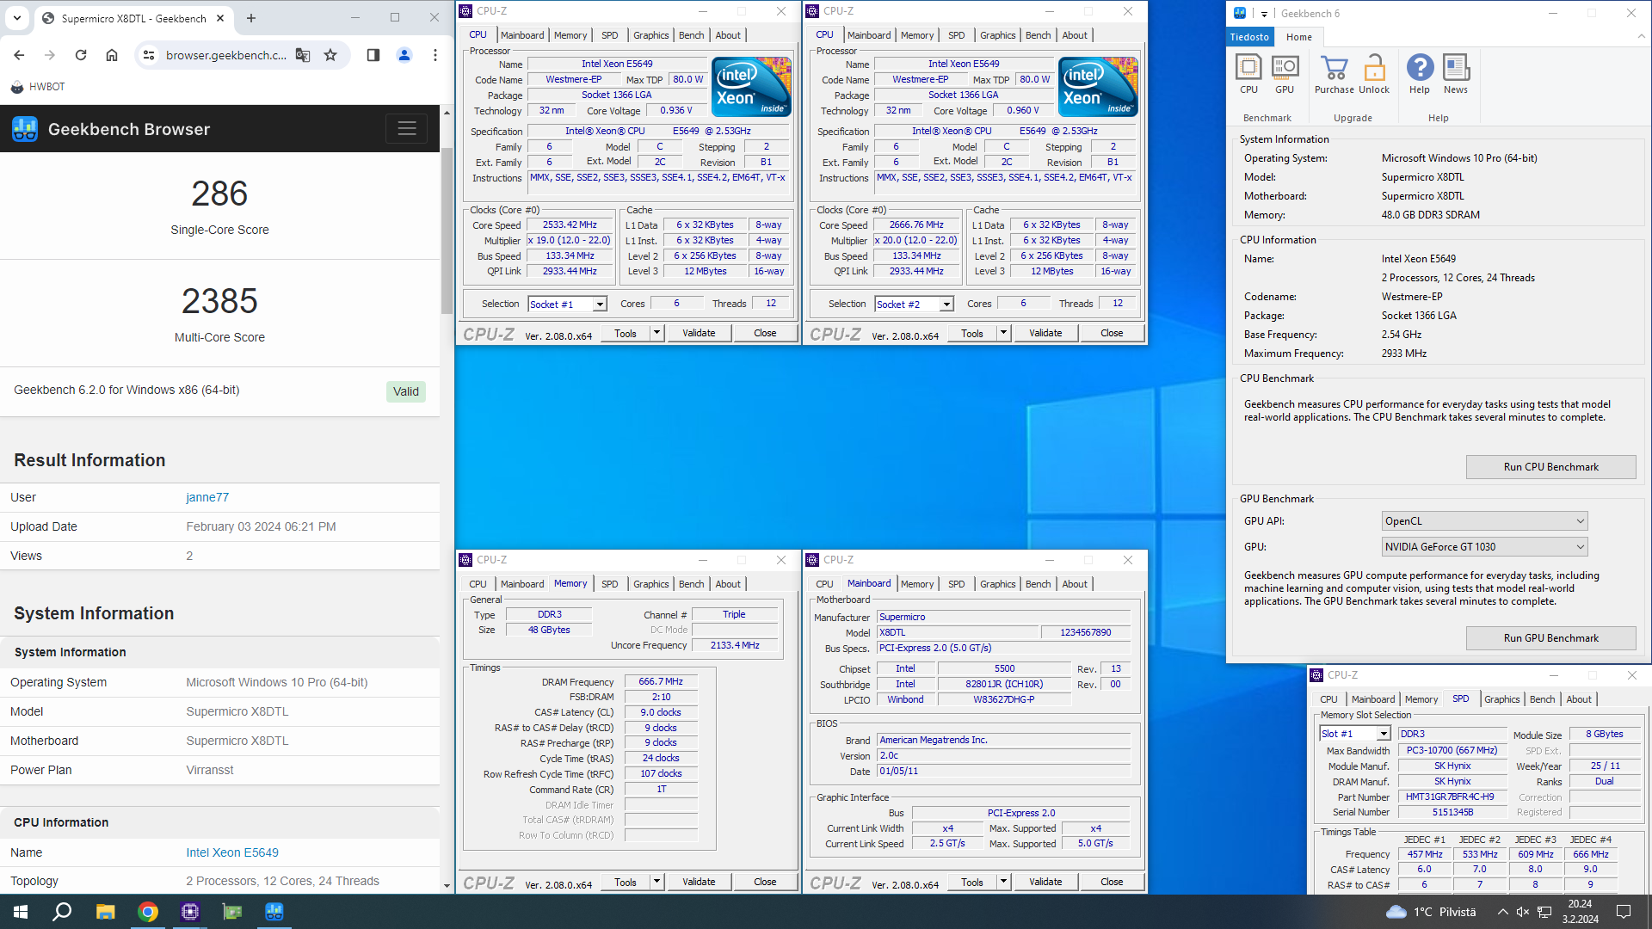Click the taskbar clock showing 20.24

tap(1580, 912)
